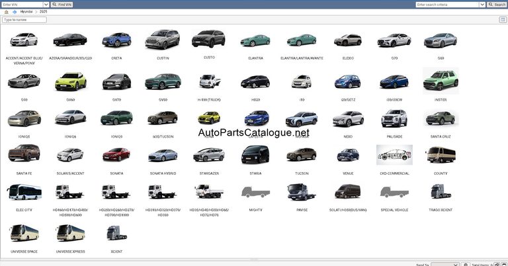Click the Search button
Image resolution: width=508 pixels, height=266 pixels.
coord(497,5)
